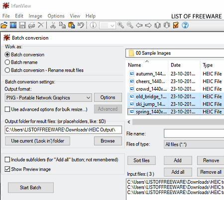Click the Browse button
Screen dimensions: 224x200
[108, 141]
